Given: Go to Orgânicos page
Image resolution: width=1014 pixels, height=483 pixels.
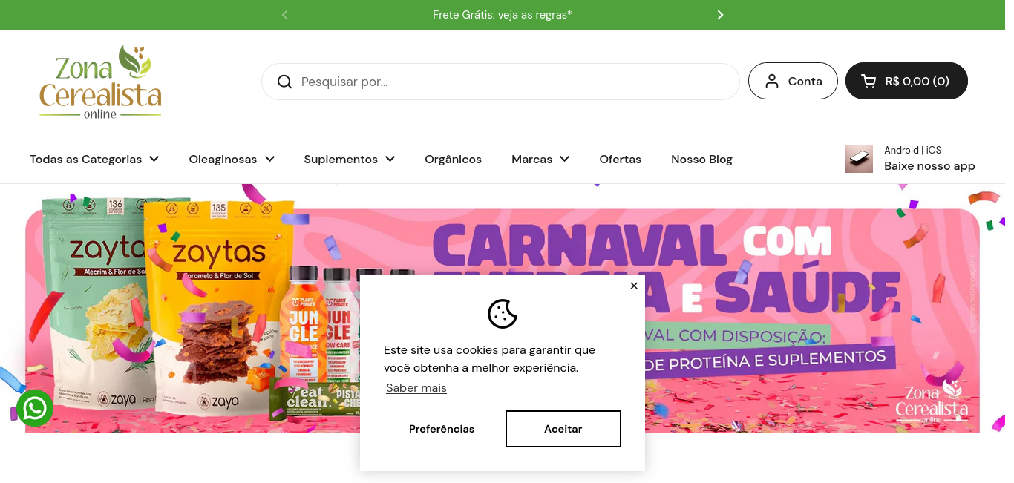Looking at the screenshot, I should point(453,159).
